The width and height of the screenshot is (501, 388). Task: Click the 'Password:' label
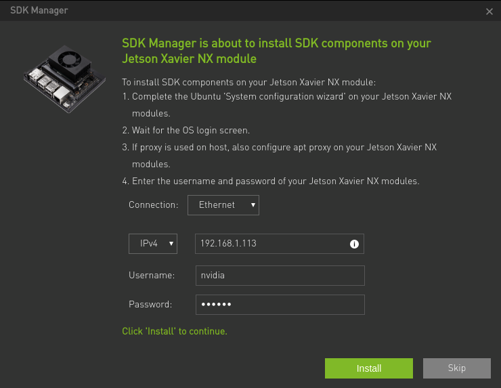click(150, 304)
